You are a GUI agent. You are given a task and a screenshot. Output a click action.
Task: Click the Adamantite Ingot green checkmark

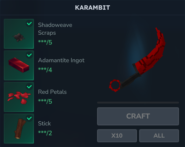coord(29,55)
